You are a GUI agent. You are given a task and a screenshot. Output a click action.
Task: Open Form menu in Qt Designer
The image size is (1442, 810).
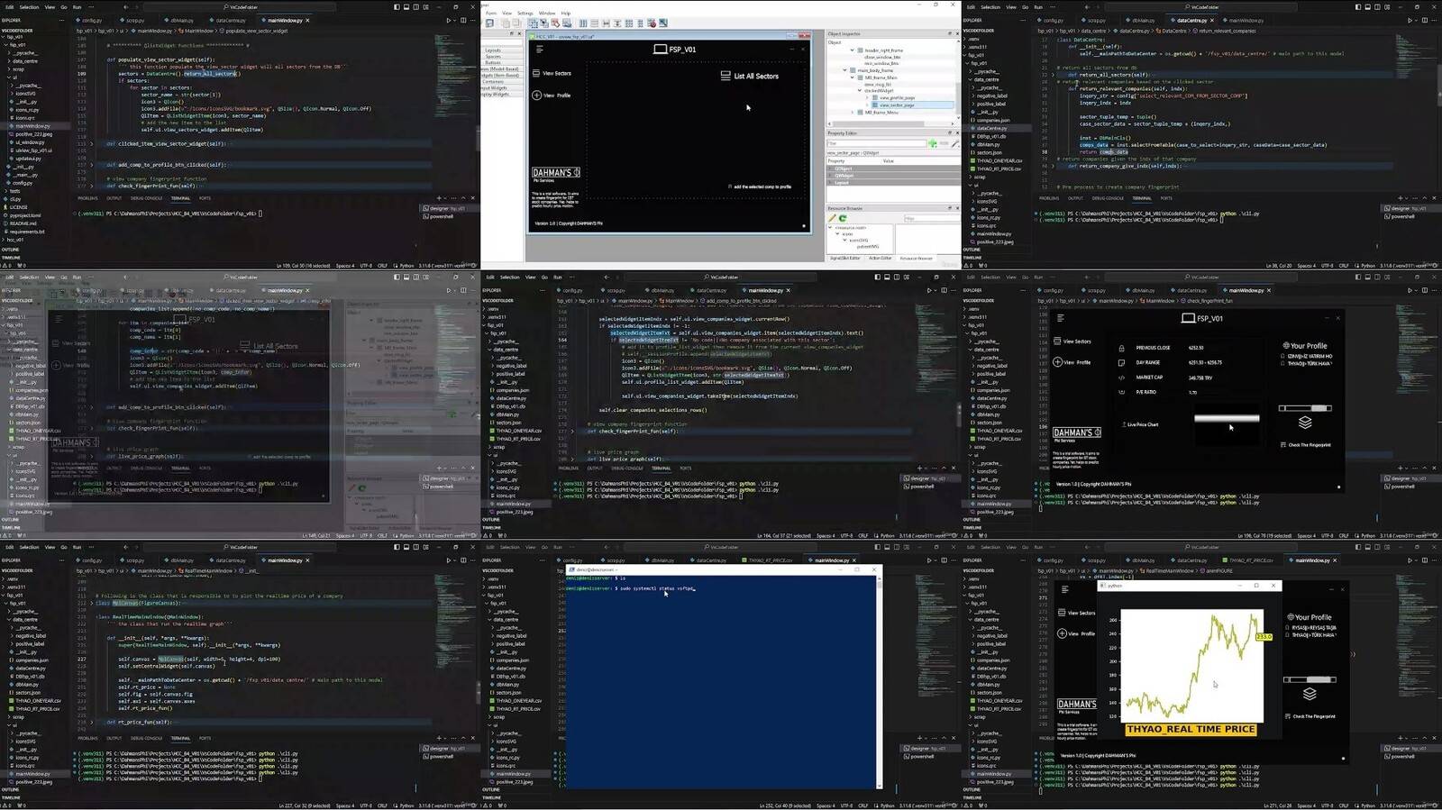coord(491,14)
